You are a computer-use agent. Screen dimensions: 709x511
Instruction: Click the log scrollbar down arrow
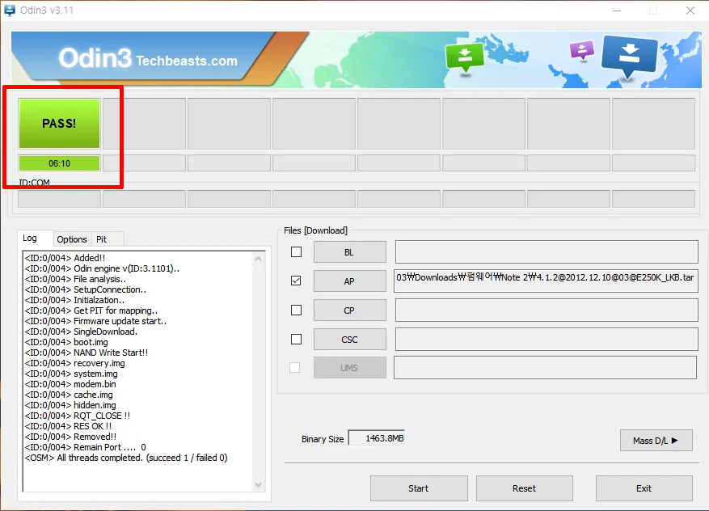(258, 485)
